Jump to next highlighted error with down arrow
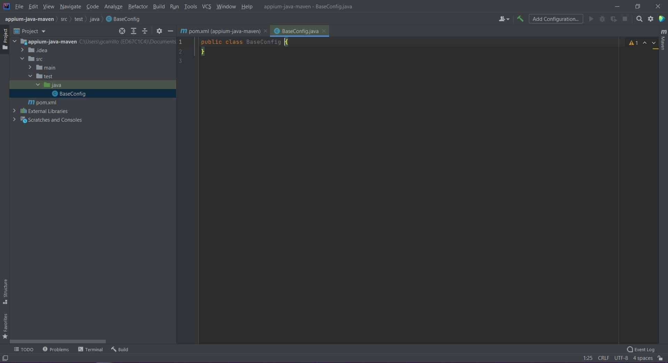Screen dimensions: 668x363 [654, 42]
